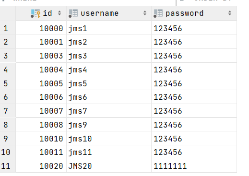Screen dimensions: 249x176
Task: Select the username column header
Action: pos(109,13)
